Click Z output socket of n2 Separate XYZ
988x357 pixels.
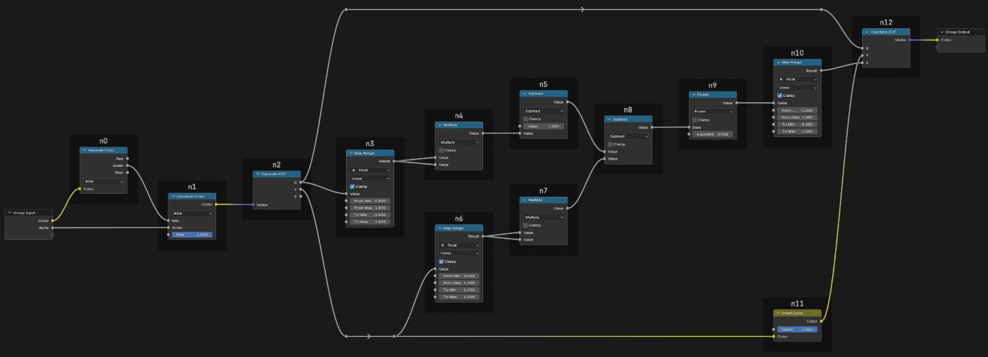pos(301,196)
